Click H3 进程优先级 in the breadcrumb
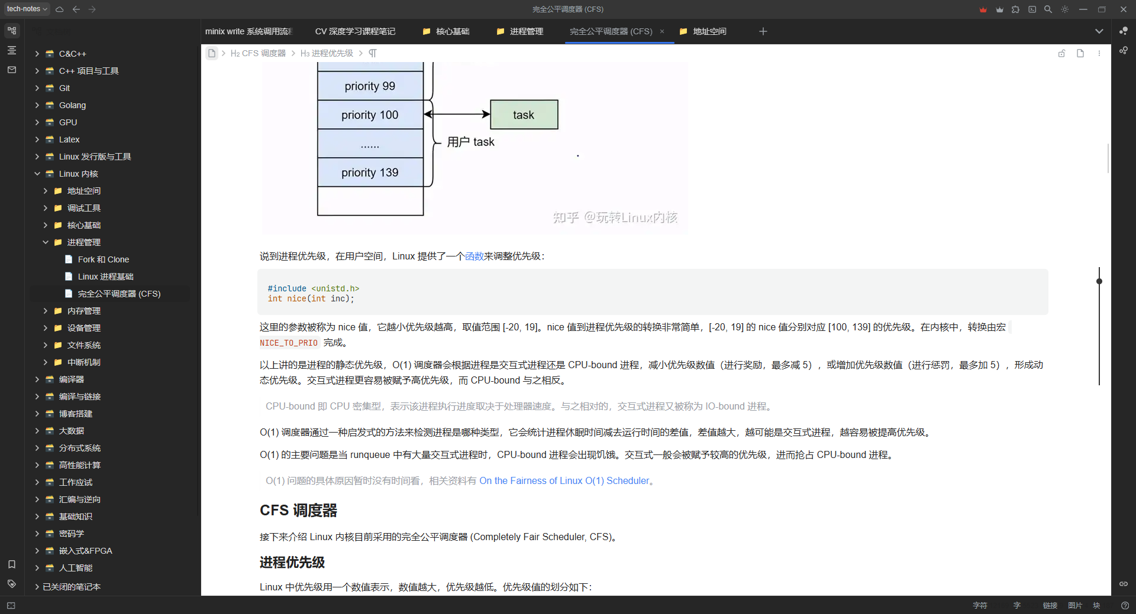This screenshot has height=614, width=1136. pyautogui.click(x=327, y=53)
